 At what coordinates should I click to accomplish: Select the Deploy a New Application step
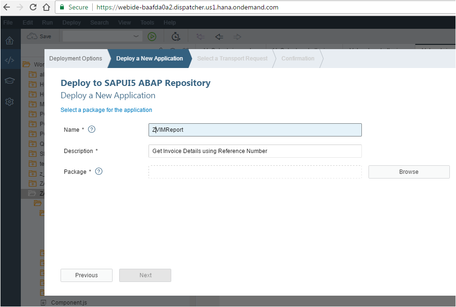pyautogui.click(x=149, y=59)
